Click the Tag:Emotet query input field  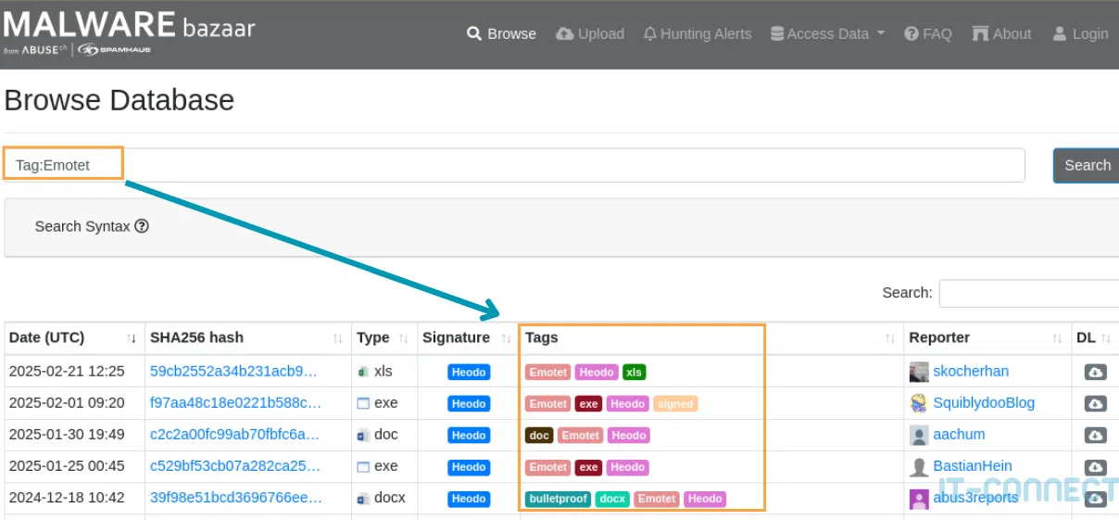tap(556, 165)
